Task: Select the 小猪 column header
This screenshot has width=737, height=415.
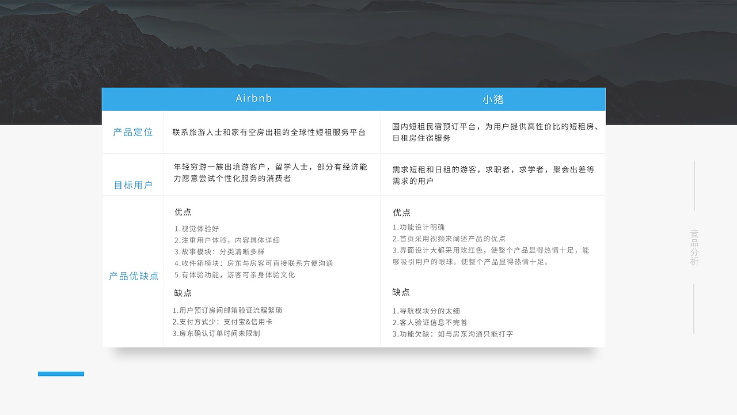Action: 492,99
